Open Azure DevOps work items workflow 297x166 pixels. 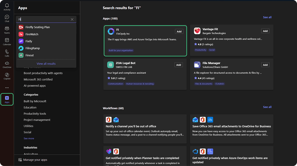click(x=232, y=156)
